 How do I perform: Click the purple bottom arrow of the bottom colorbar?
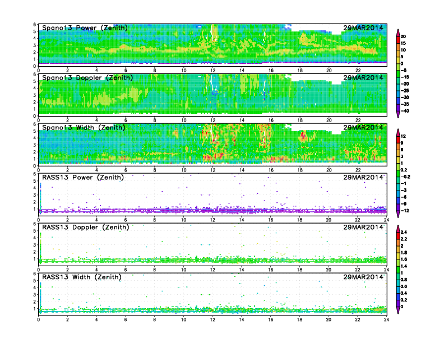tap(398, 310)
